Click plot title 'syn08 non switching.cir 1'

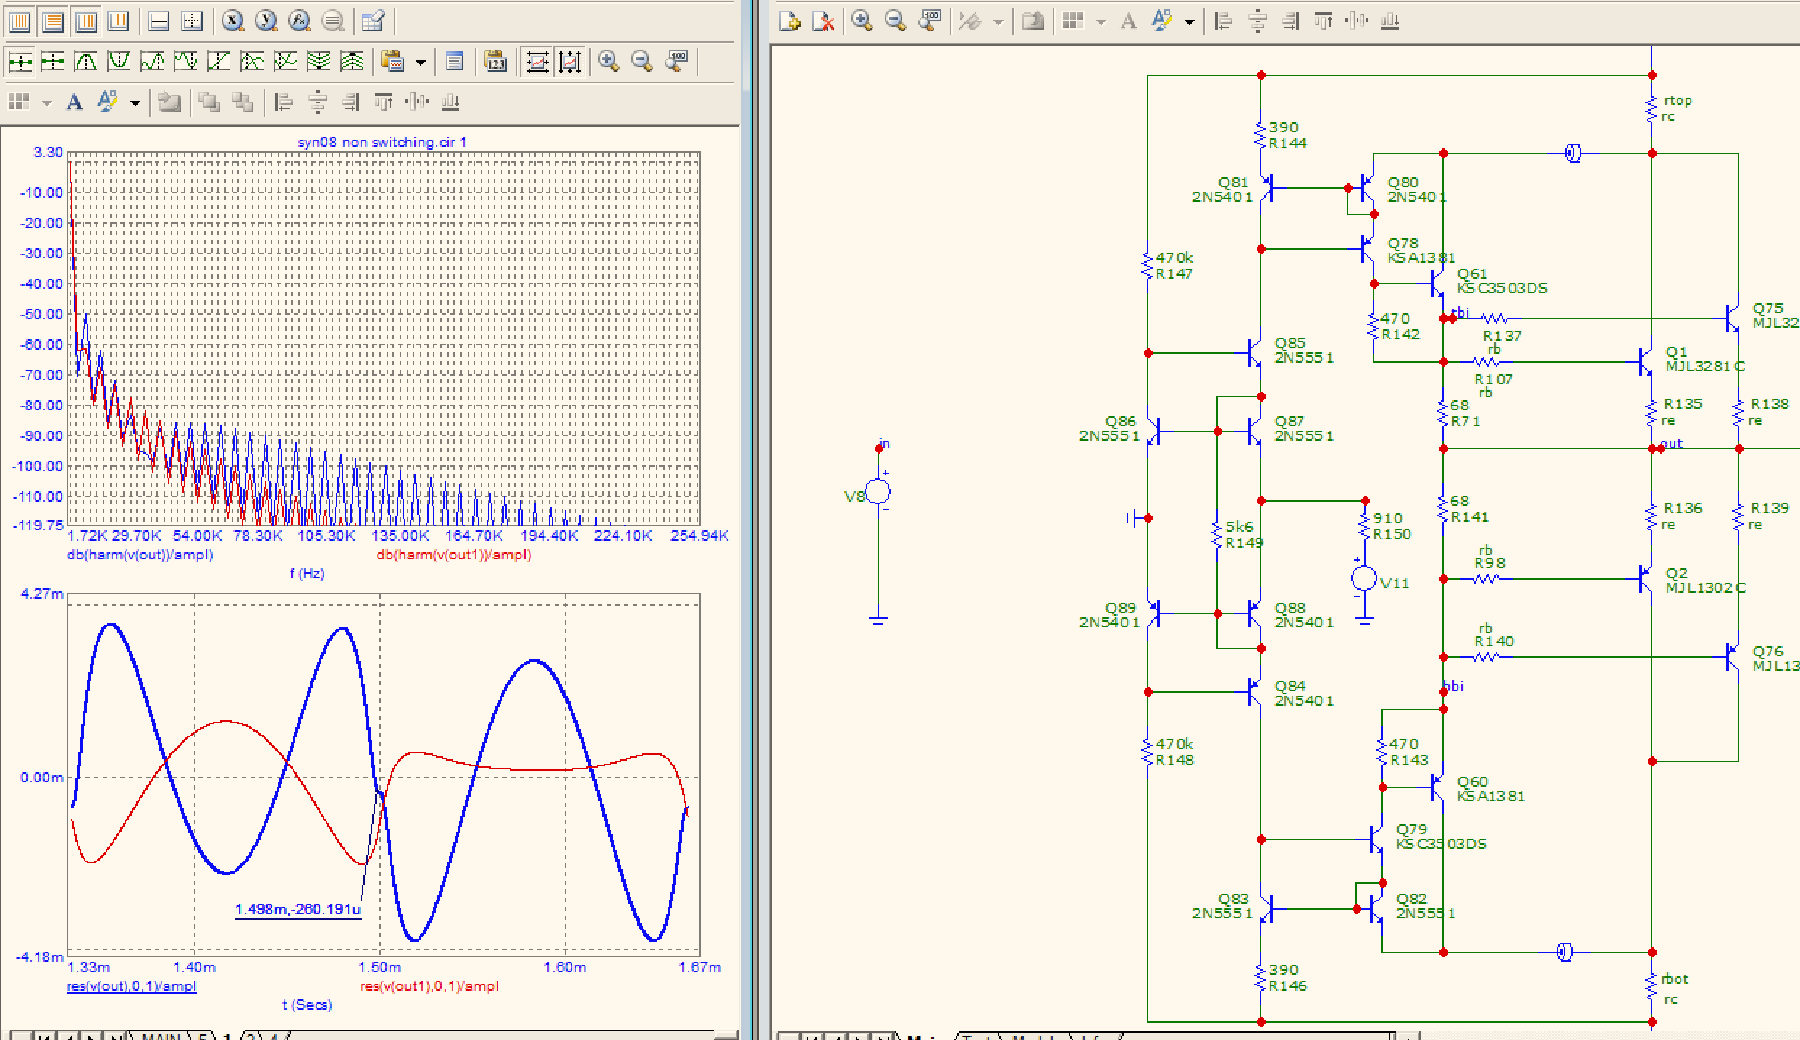pyautogui.click(x=382, y=142)
